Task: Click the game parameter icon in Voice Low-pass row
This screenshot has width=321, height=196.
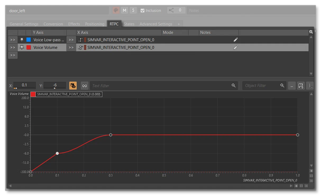Action: click(x=81, y=40)
